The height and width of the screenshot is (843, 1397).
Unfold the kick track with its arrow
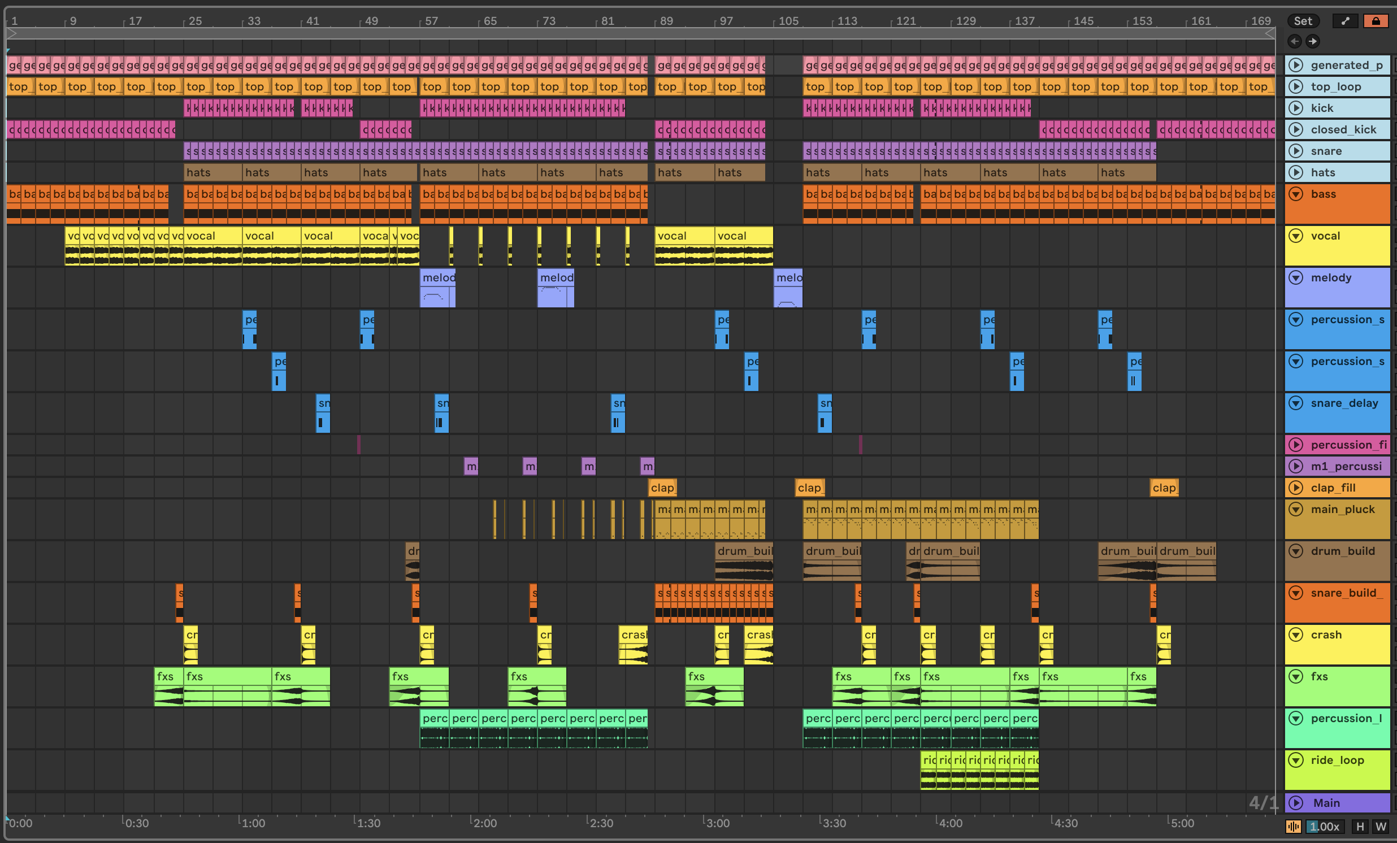point(1295,108)
